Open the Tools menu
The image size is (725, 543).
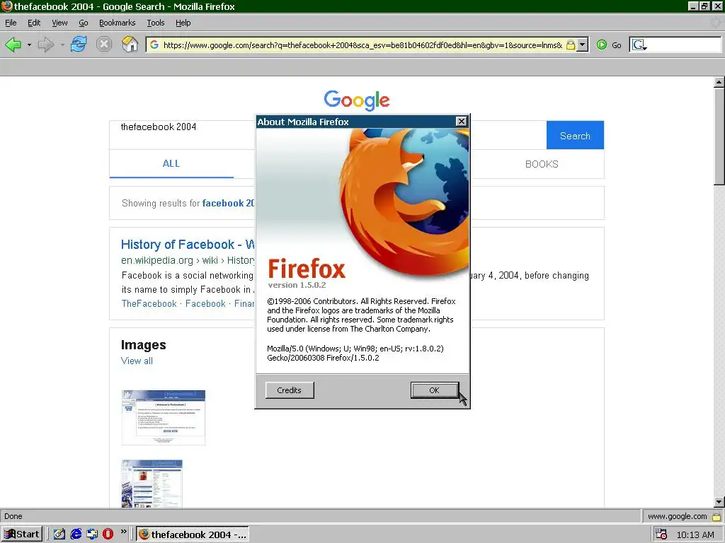pos(155,23)
